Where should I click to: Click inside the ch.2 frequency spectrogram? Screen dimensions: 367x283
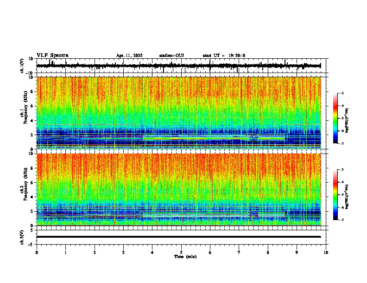click(x=179, y=190)
